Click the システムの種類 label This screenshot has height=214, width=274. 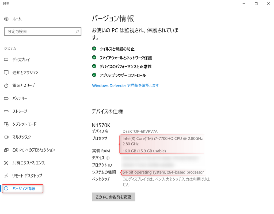[x=104, y=172]
